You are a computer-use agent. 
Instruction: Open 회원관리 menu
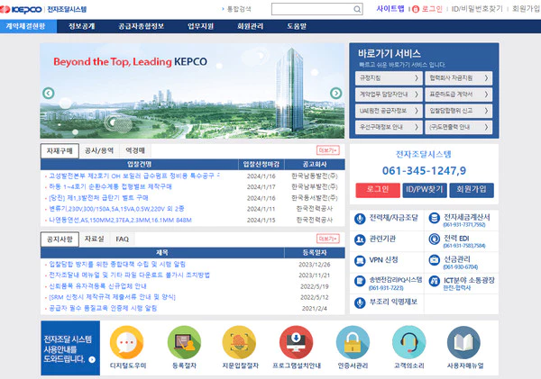pos(251,26)
